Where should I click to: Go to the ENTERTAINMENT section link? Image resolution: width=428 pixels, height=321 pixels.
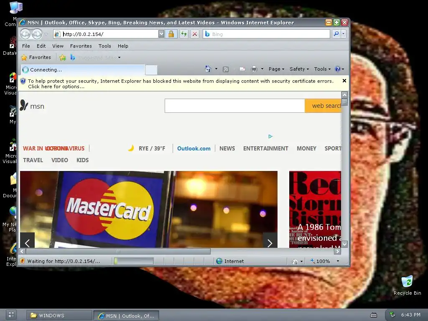[x=265, y=148]
